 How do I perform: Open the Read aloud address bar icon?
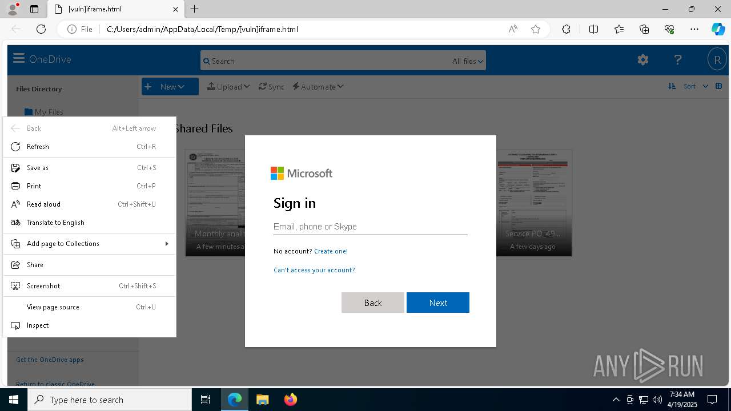click(513, 29)
